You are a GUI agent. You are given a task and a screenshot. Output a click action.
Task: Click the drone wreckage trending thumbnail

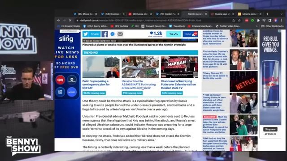(x=140, y=67)
